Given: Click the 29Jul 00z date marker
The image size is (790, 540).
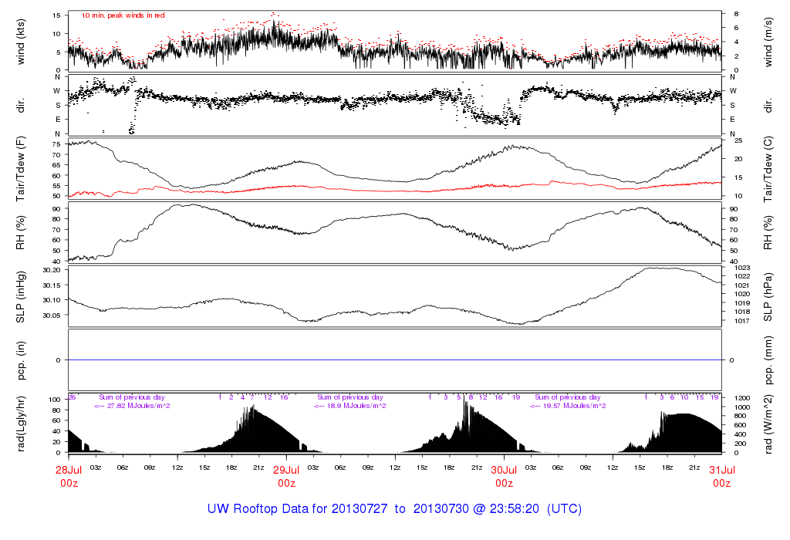Looking at the screenshot, I should (286, 476).
